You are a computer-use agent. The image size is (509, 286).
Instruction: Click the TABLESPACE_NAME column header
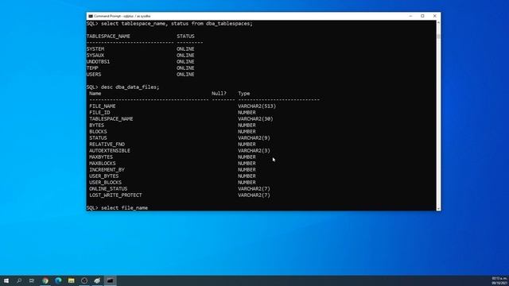coord(108,37)
